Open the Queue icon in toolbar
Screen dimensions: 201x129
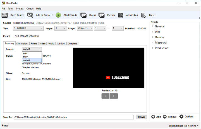[x=83, y=15]
